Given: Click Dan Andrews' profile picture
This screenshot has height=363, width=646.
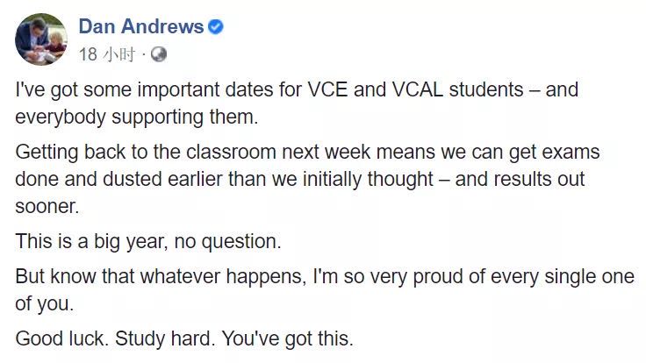Looking at the screenshot, I should (41, 39).
